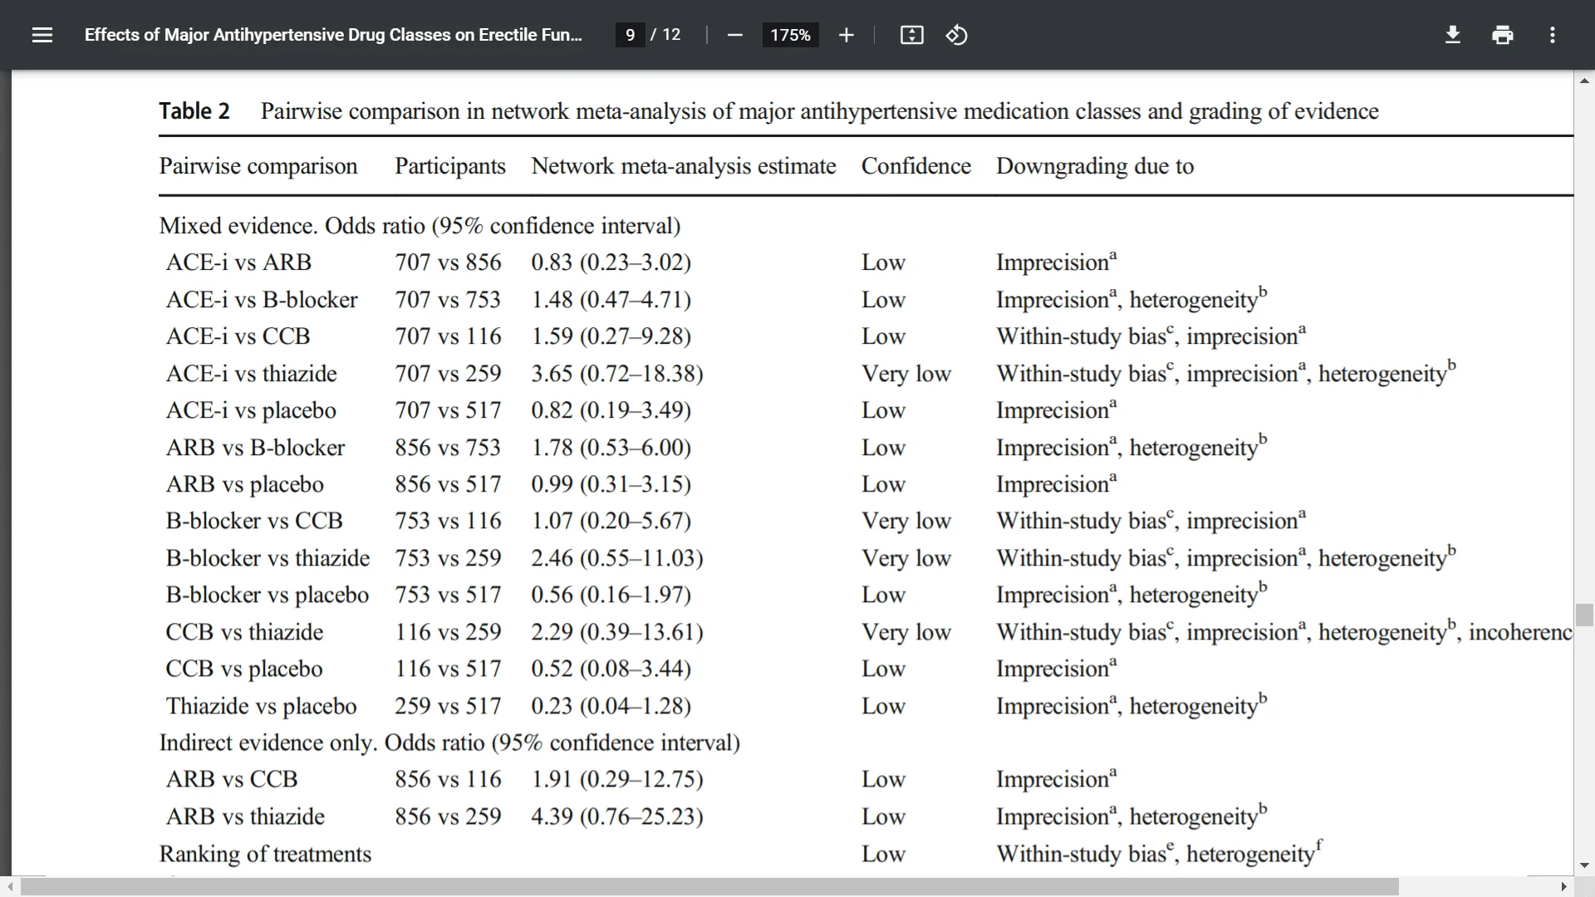Click the document title in toolbar
Viewport: 1595px width, 897px height.
[333, 35]
